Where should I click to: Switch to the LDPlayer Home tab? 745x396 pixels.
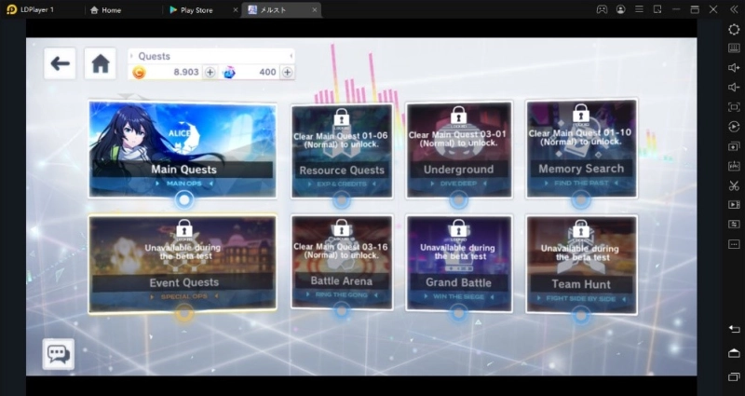105,10
